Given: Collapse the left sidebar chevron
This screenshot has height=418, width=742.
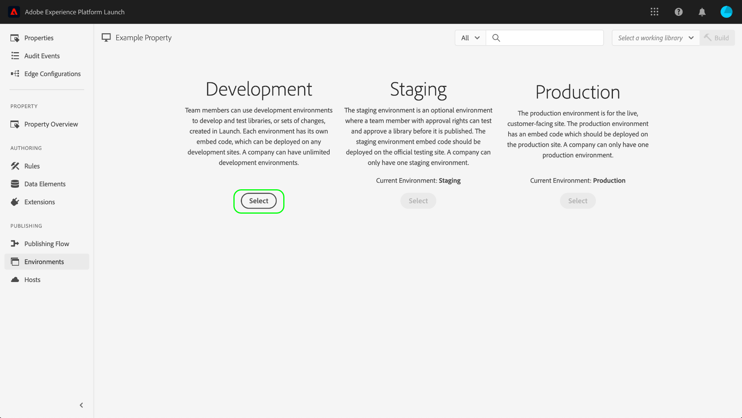Looking at the screenshot, I should coord(81,405).
